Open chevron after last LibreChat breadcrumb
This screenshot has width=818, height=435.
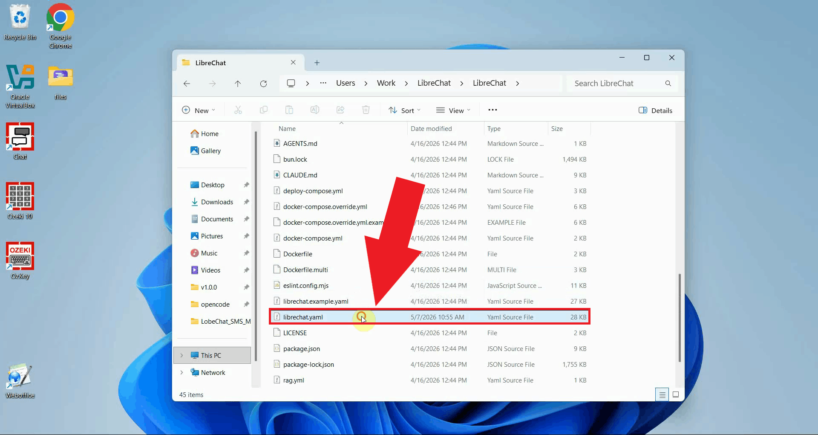[x=518, y=84]
